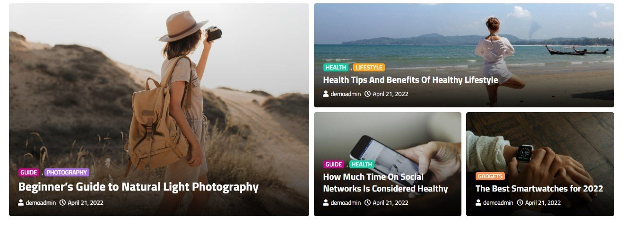This screenshot has height=227, width=625.
Task: Click demoadmin author on smartwatches post
Action: pyautogui.click(x=498, y=203)
